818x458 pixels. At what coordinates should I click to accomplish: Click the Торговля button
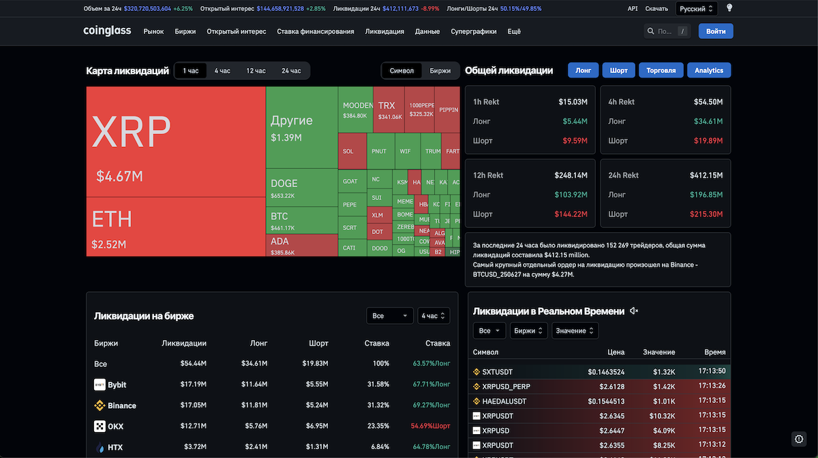(x=661, y=70)
